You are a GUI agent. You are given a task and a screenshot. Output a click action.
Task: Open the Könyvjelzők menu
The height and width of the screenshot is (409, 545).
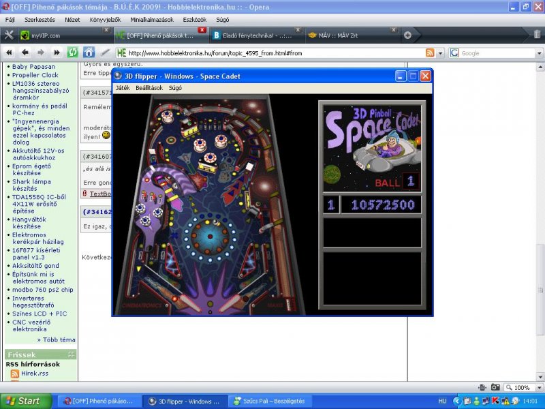(x=106, y=20)
